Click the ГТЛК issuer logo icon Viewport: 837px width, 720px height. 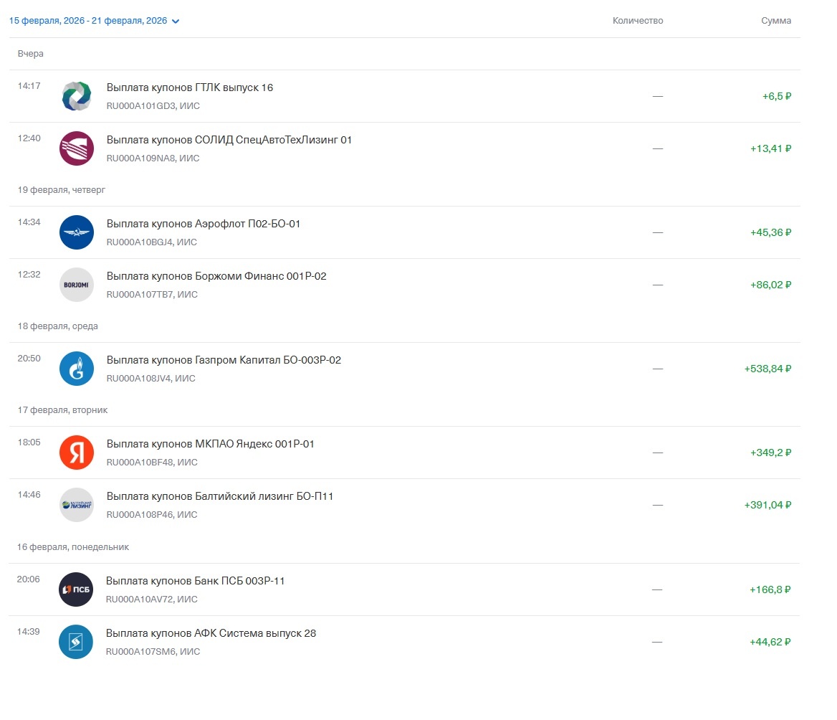point(77,96)
